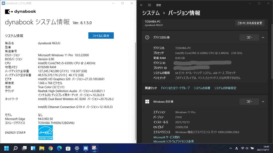The width and height of the screenshot is (273, 153).
Task: Copy Windows specifications with コピー button
Action: 249,102
